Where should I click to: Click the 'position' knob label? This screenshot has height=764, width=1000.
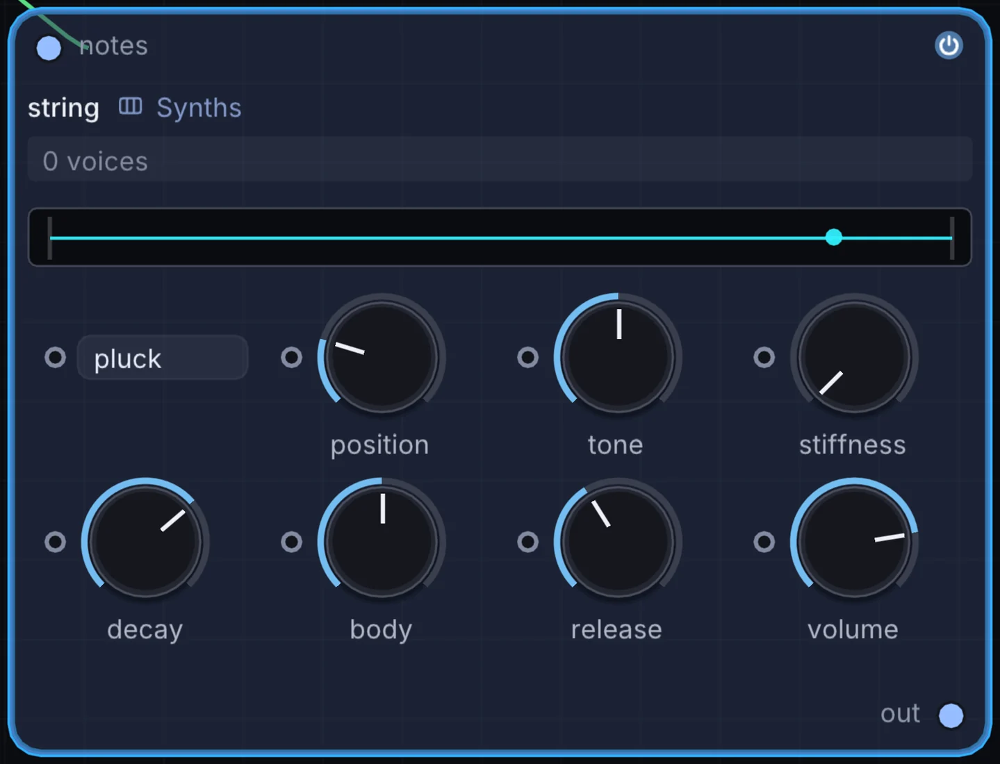tap(379, 445)
